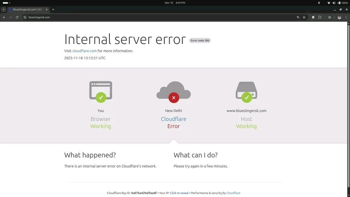The height and width of the screenshot is (197, 350).
Task: Open Chrome's three-dot menu
Action: pos(346,17)
